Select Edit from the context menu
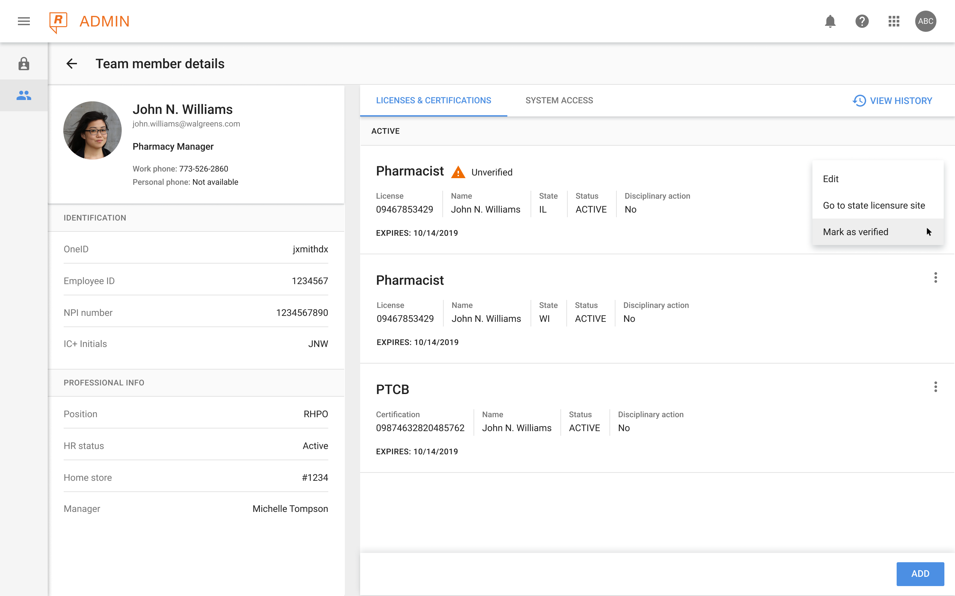The image size is (955, 596). tap(831, 179)
